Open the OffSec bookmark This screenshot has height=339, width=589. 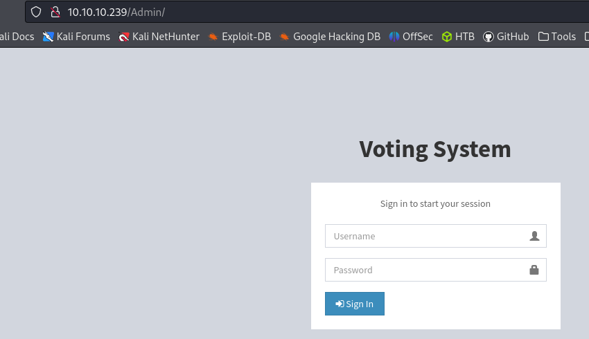(411, 37)
